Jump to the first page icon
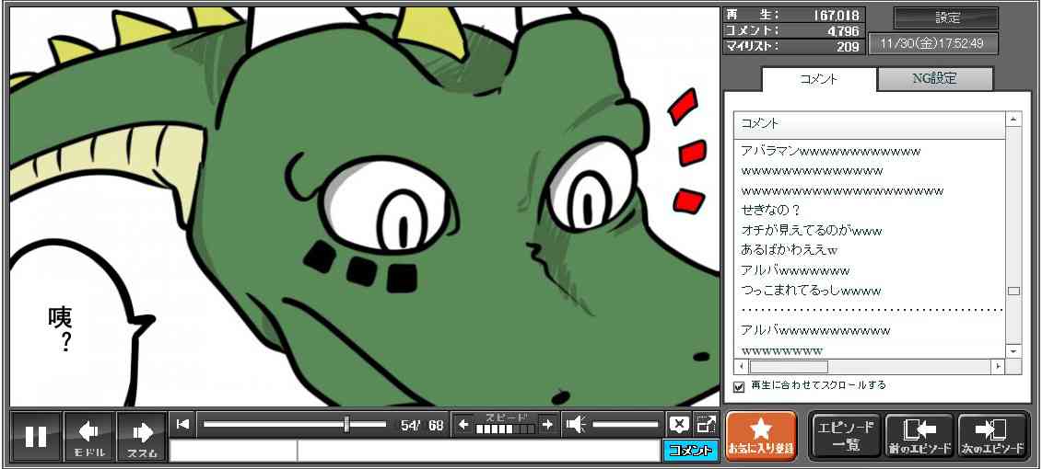The width and height of the screenshot is (1042, 469). tap(182, 424)
